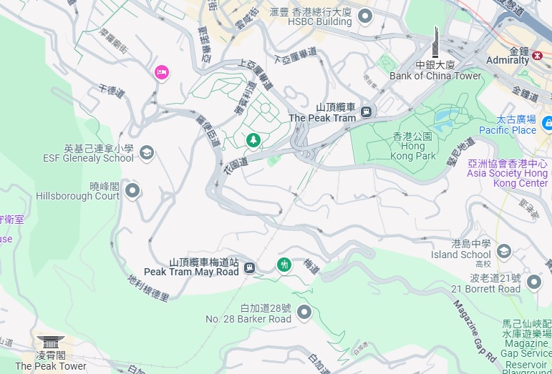Click the green hiking trail marker

(284, 265)
